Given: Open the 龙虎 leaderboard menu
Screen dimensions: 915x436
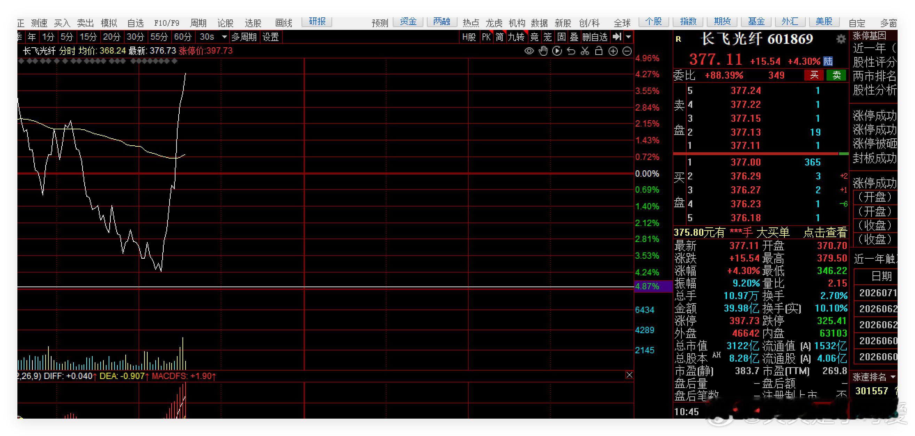Looking at the screenshot, I should [x=494, y=23].
